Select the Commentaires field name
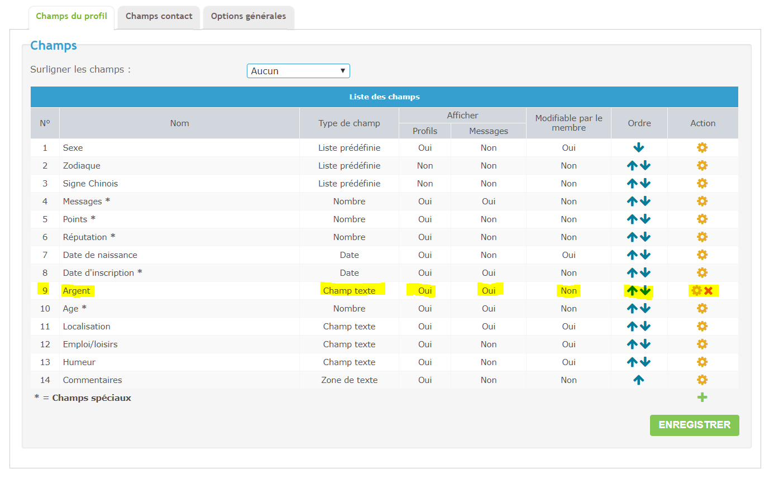The width and height of the screenshot is (779, 479). (93, 380)
